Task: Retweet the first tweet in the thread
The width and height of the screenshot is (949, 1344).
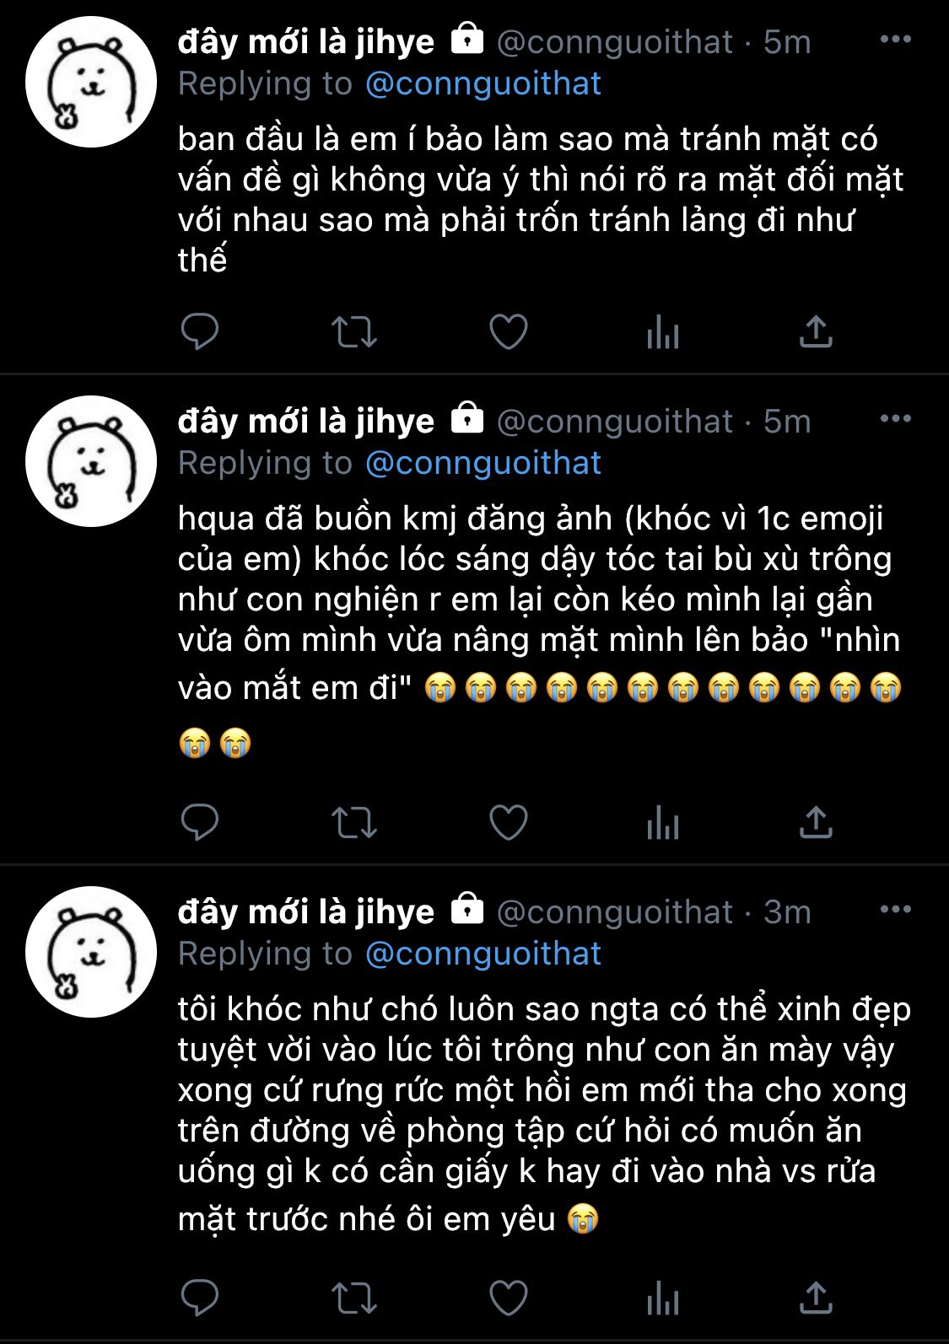Action: tap(353, 332)
